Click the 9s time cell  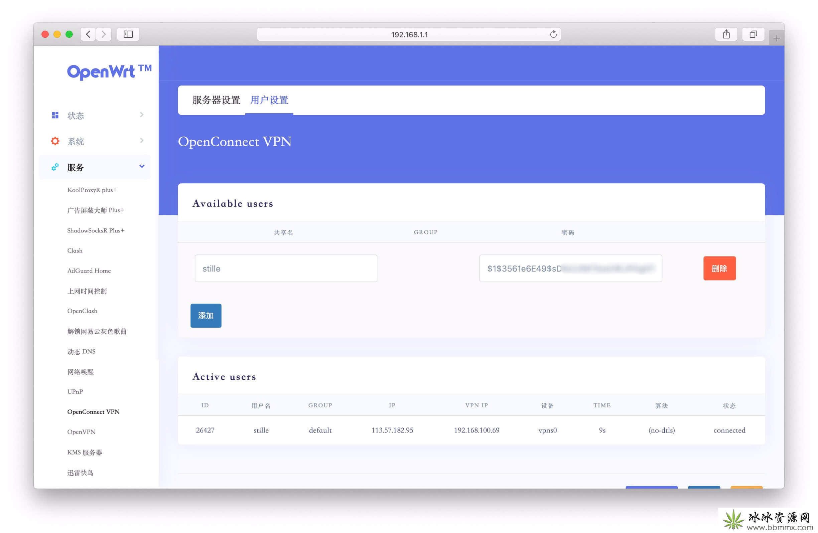(x=602, y=430)
